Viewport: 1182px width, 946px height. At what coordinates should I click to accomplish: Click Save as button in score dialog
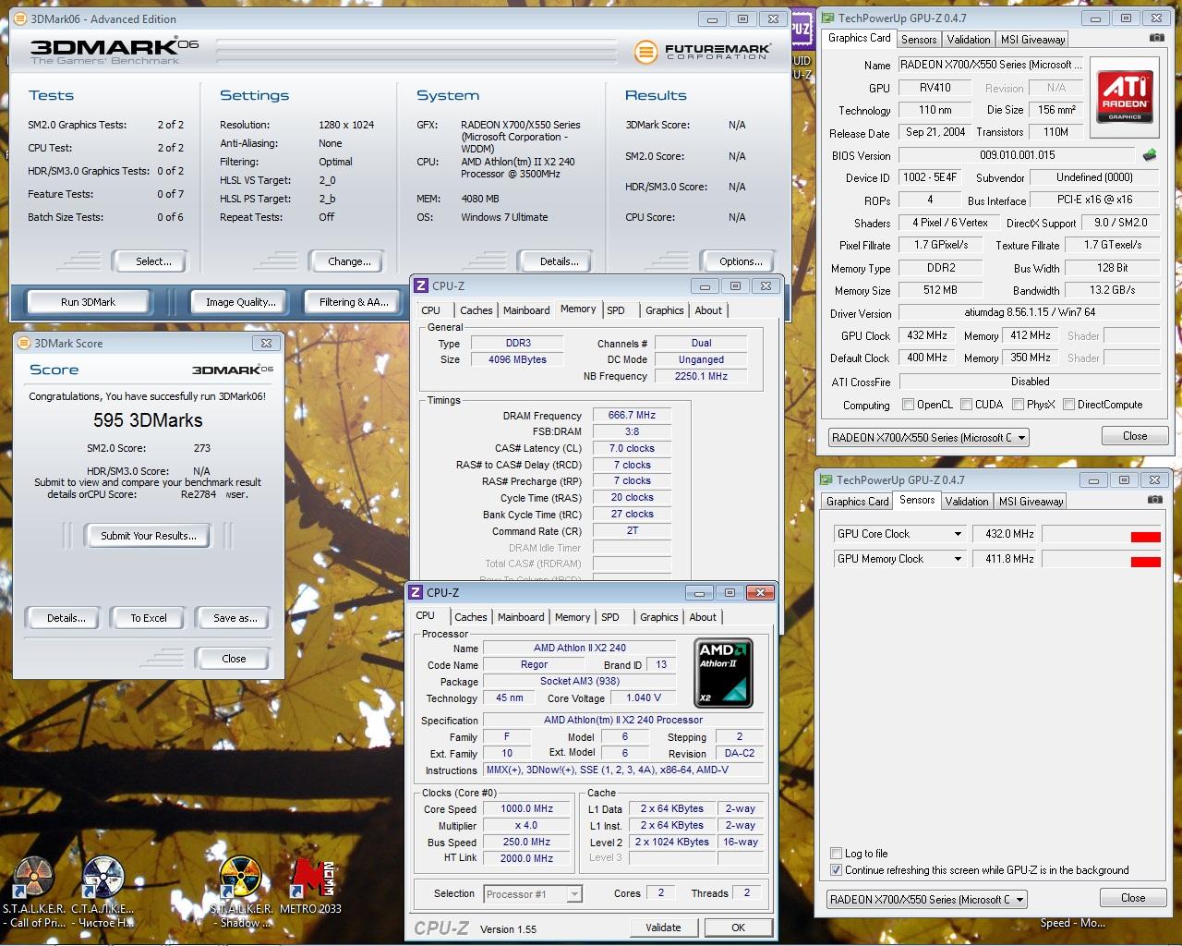pyautogui.click(x=235, y=618)
